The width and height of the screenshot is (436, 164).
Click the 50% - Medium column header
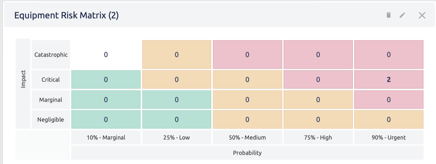pos(247,137)
